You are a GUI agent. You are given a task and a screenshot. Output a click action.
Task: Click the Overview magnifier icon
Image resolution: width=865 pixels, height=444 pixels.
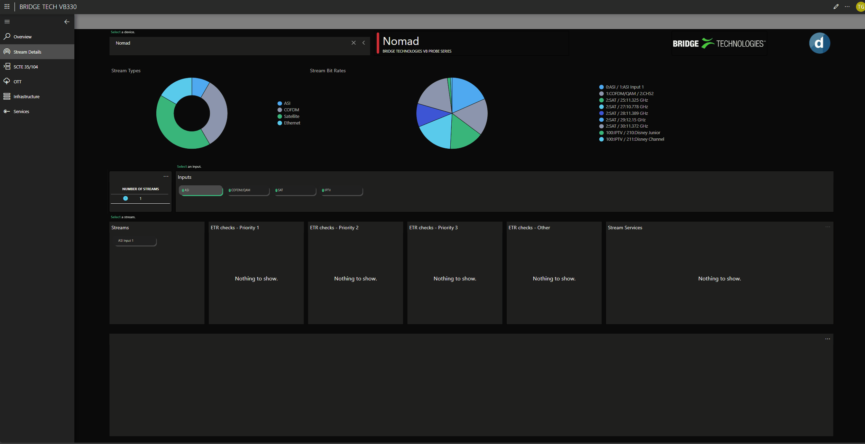pyautogui.click(x=7, y=36)
